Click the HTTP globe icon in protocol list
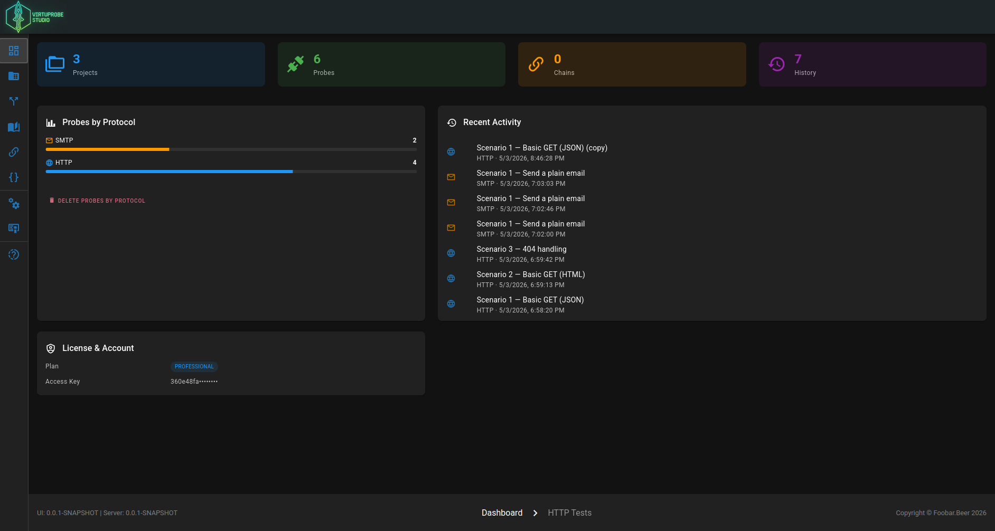This screenshot has width=995, height=531. 49,163
